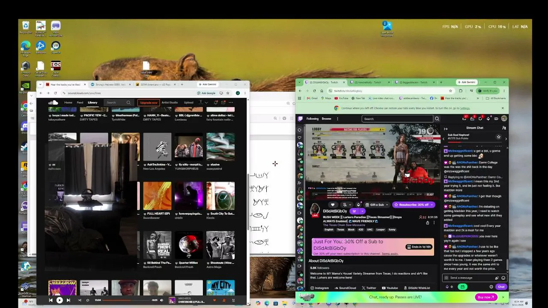Open the Recycle Bin desktop icon
Viewport: 548px width, 308px height.
pyautogui.click(x=26, y=27)
